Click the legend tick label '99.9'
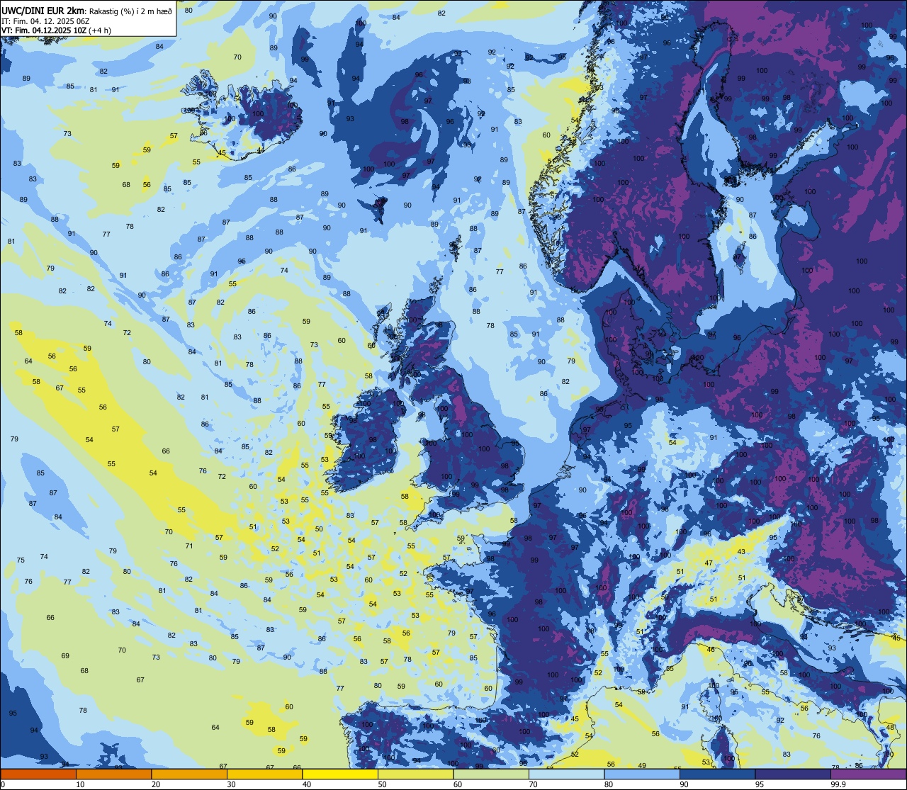 [x=838, y=784]
